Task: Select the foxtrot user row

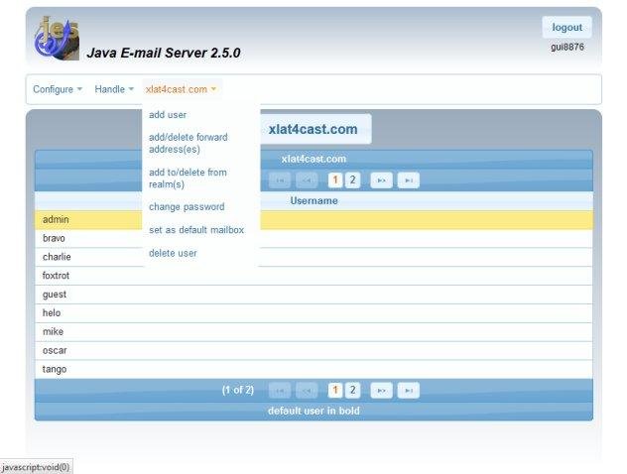Action: click(313, 276)
